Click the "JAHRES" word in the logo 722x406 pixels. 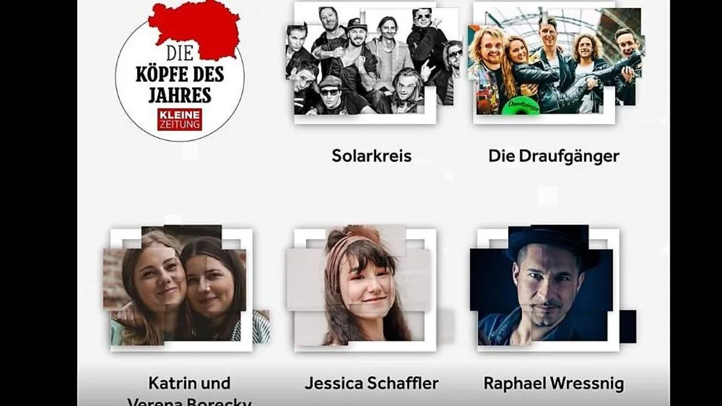coord(180,96)
